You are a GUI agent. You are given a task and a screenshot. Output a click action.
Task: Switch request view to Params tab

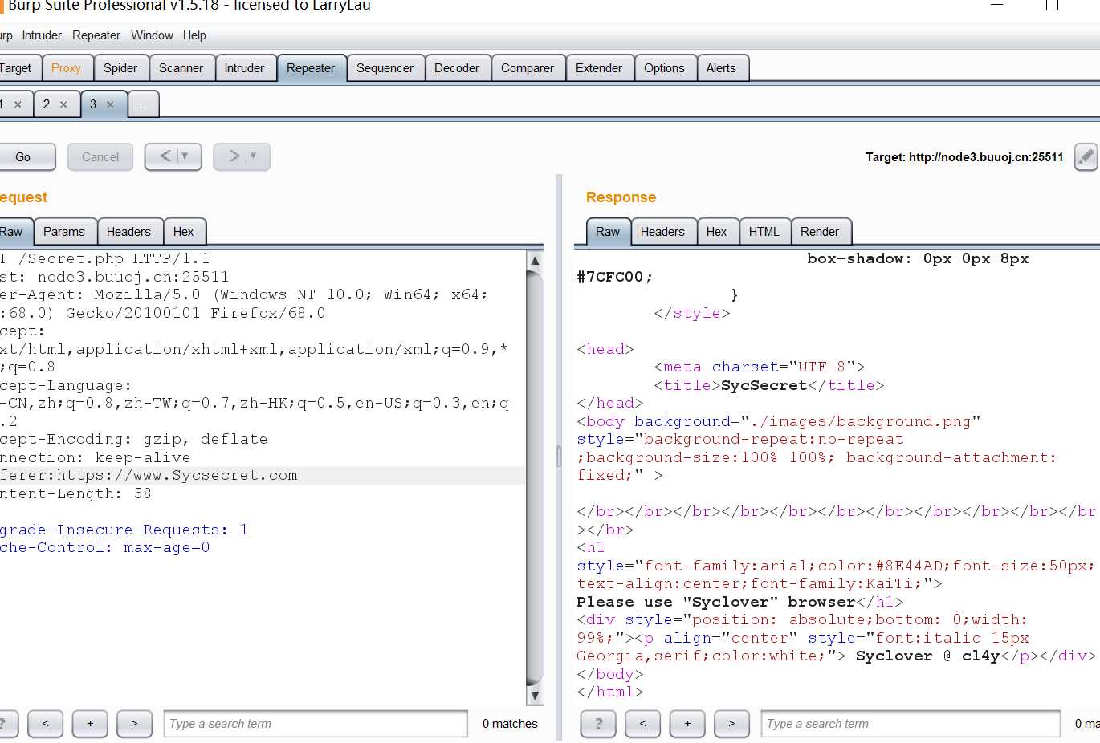63,232
